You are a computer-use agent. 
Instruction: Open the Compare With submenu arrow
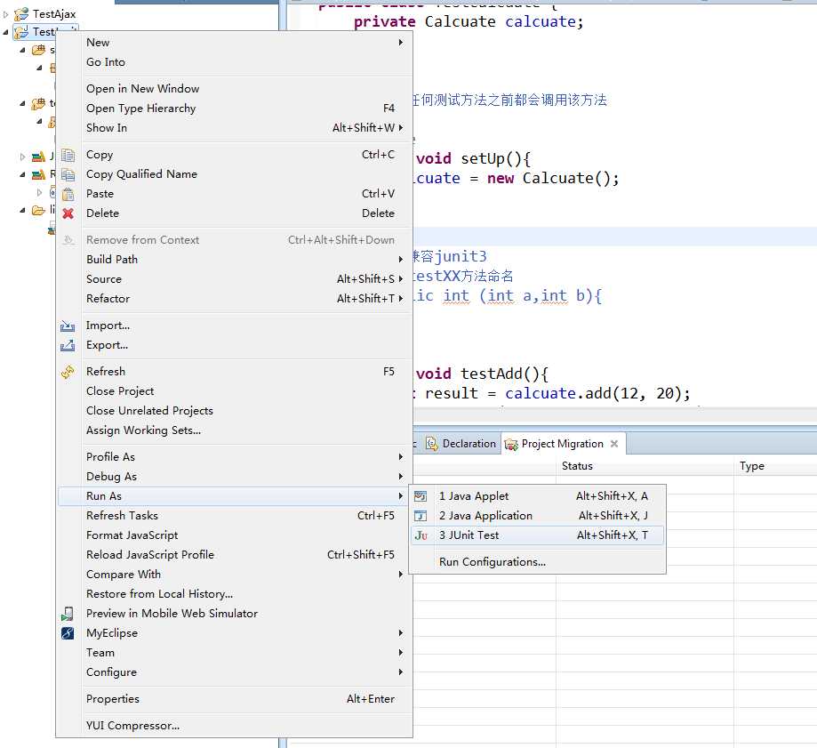401,575
